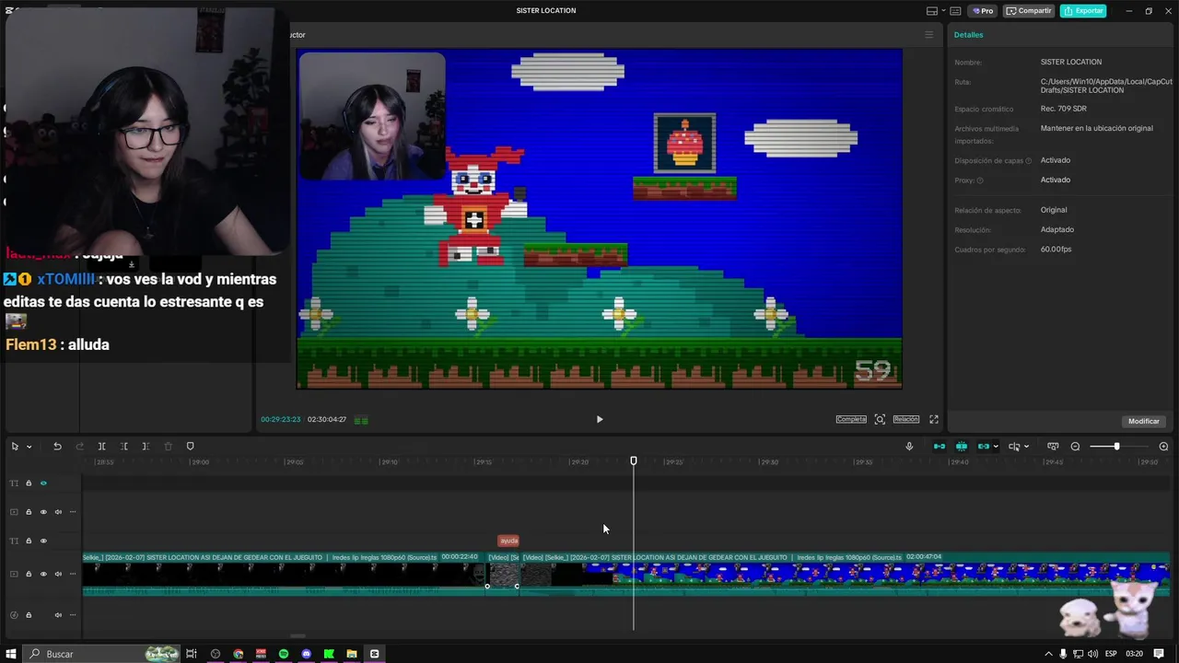Mute the upper video track
The image size is (1179, 663).
pos(58,512)
